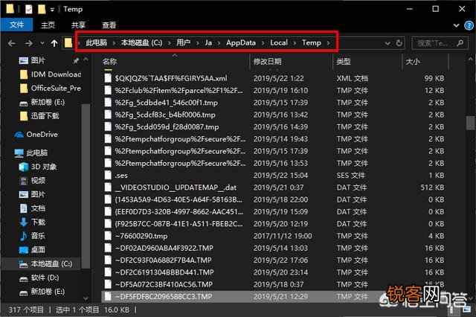Expand the ribbon with the chevron
This screenshot has height=317, width=476.
456,25
